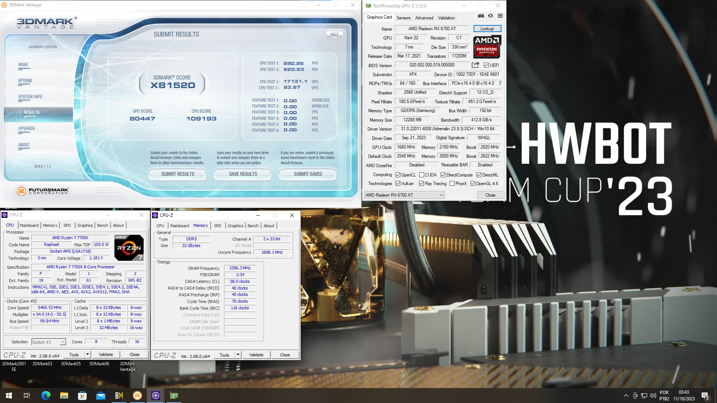Toggle the OpenCL checkbox
Image resolution: width=717 pixels, height=403 pixels.
pos(398,175)
